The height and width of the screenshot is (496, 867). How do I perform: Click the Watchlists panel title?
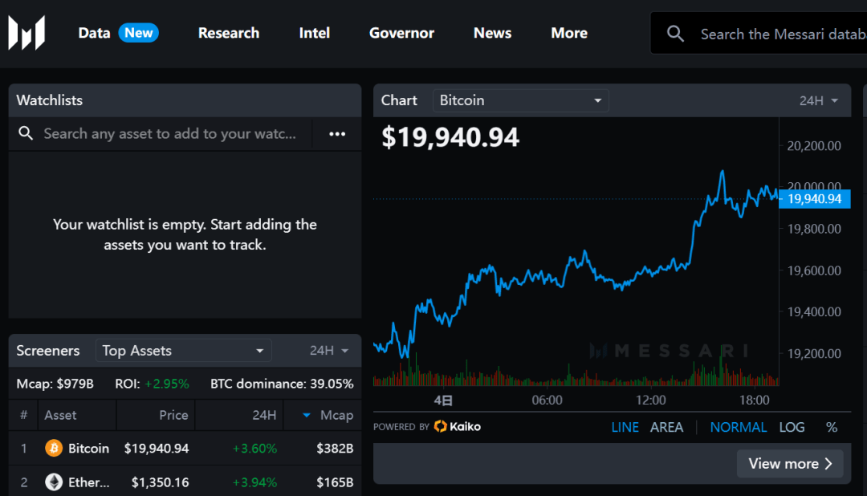(49, 100)
